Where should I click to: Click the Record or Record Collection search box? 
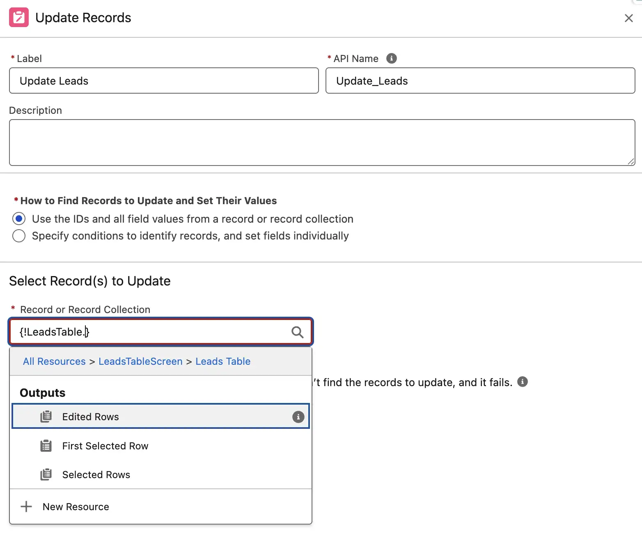pos(144,332)
